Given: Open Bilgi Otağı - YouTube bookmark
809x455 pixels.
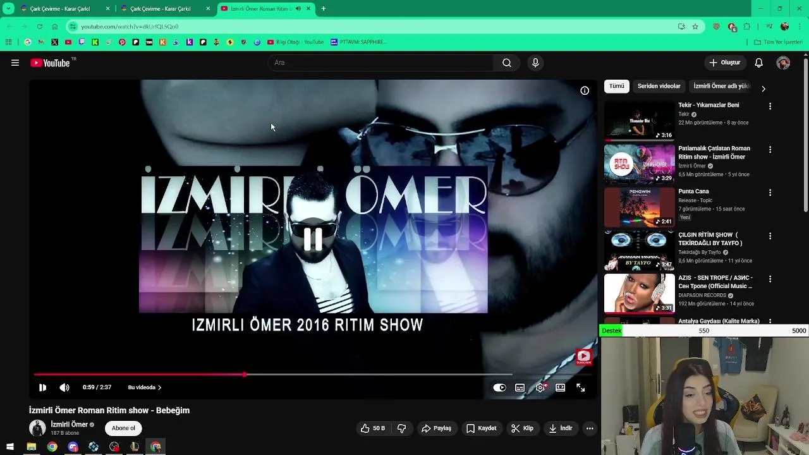Looking at the screenshot, I should point(295,42).
